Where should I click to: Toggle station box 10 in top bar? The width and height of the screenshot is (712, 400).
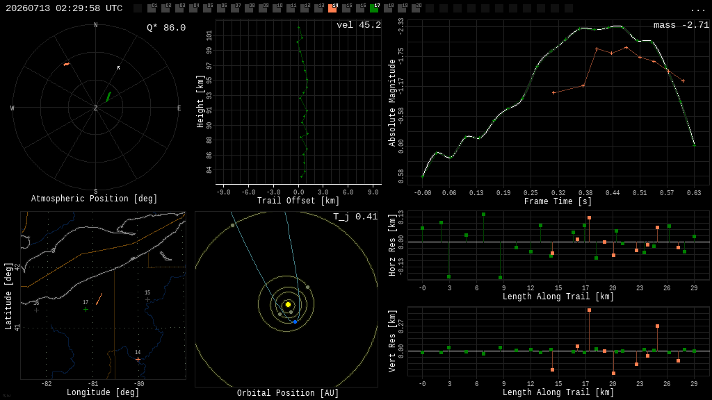coord(277,8)
